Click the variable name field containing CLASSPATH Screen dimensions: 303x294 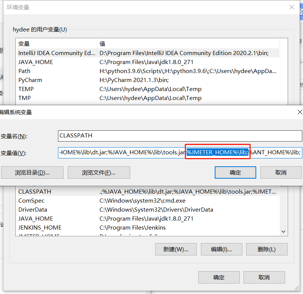tap(180, 136)
